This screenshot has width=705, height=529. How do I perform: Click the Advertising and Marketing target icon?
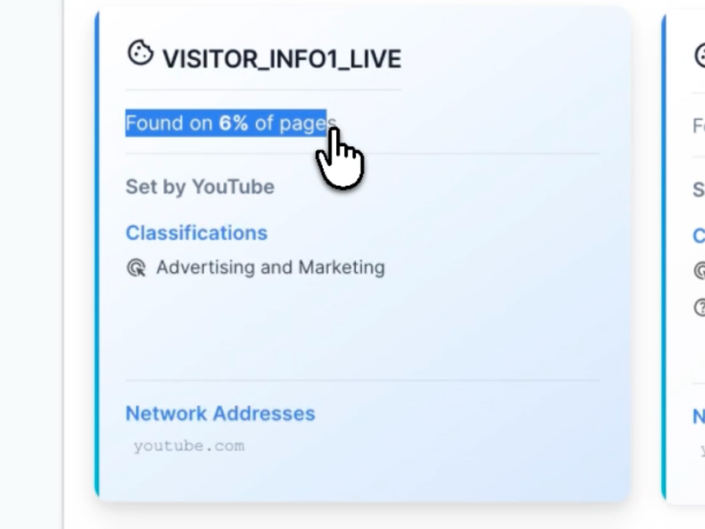136,268
